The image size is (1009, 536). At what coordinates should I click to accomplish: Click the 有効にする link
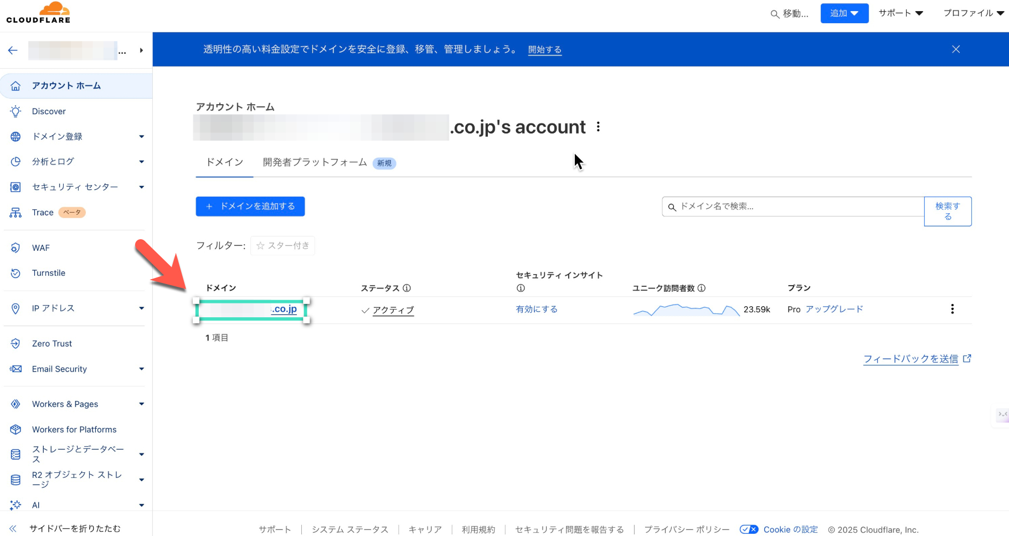click(537, 310)
